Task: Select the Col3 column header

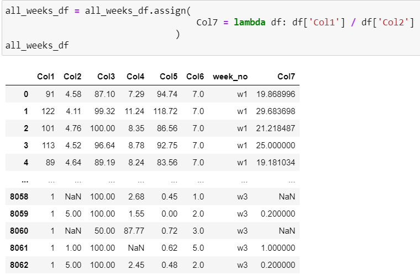Action: 106,77
